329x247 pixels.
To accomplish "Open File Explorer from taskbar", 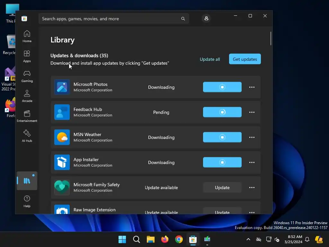I will tap(150, 239).
